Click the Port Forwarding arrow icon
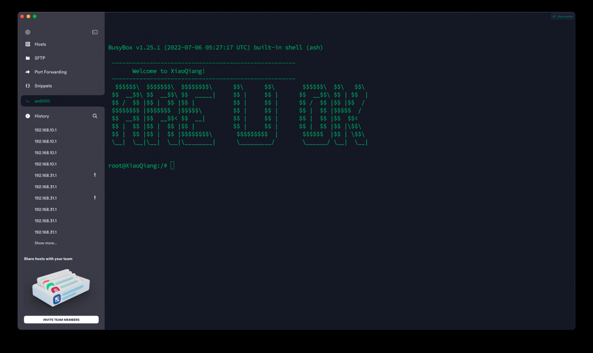Viewport: 593px width, 353px height. coord(28,72)
